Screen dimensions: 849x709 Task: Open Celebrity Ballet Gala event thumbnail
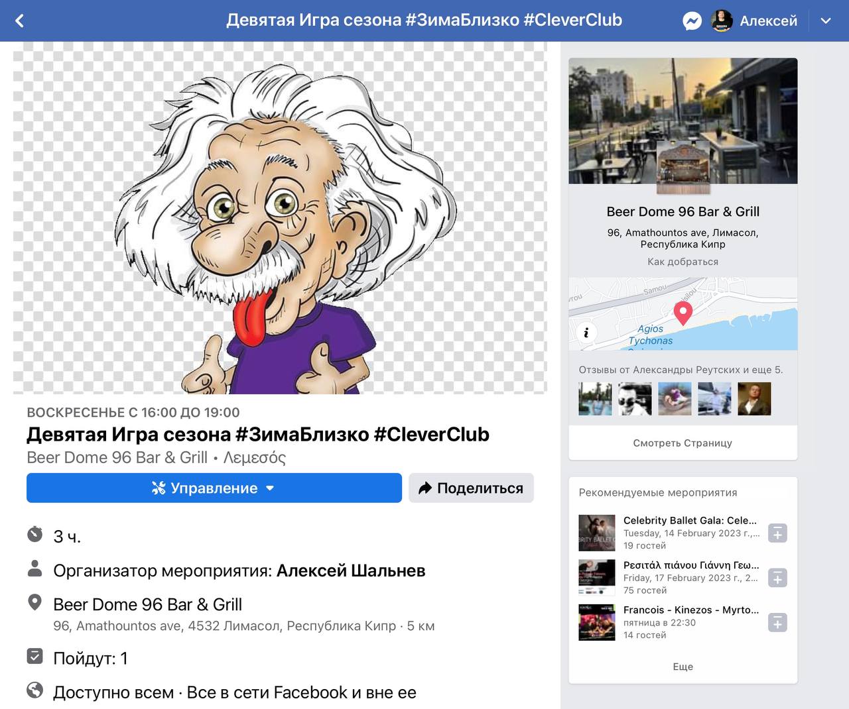pyautogui.click(x=597, y=533)
